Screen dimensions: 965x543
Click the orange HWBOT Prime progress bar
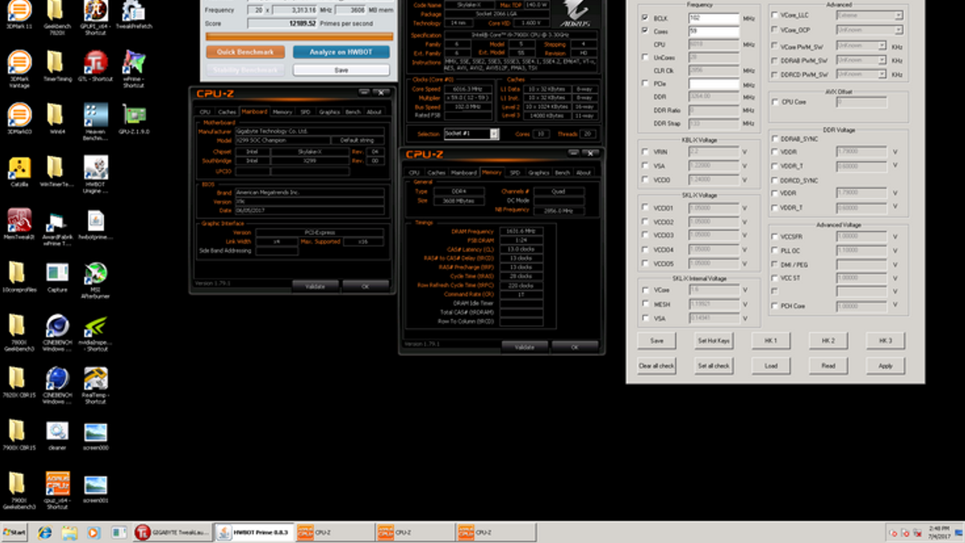pos(299,37)
